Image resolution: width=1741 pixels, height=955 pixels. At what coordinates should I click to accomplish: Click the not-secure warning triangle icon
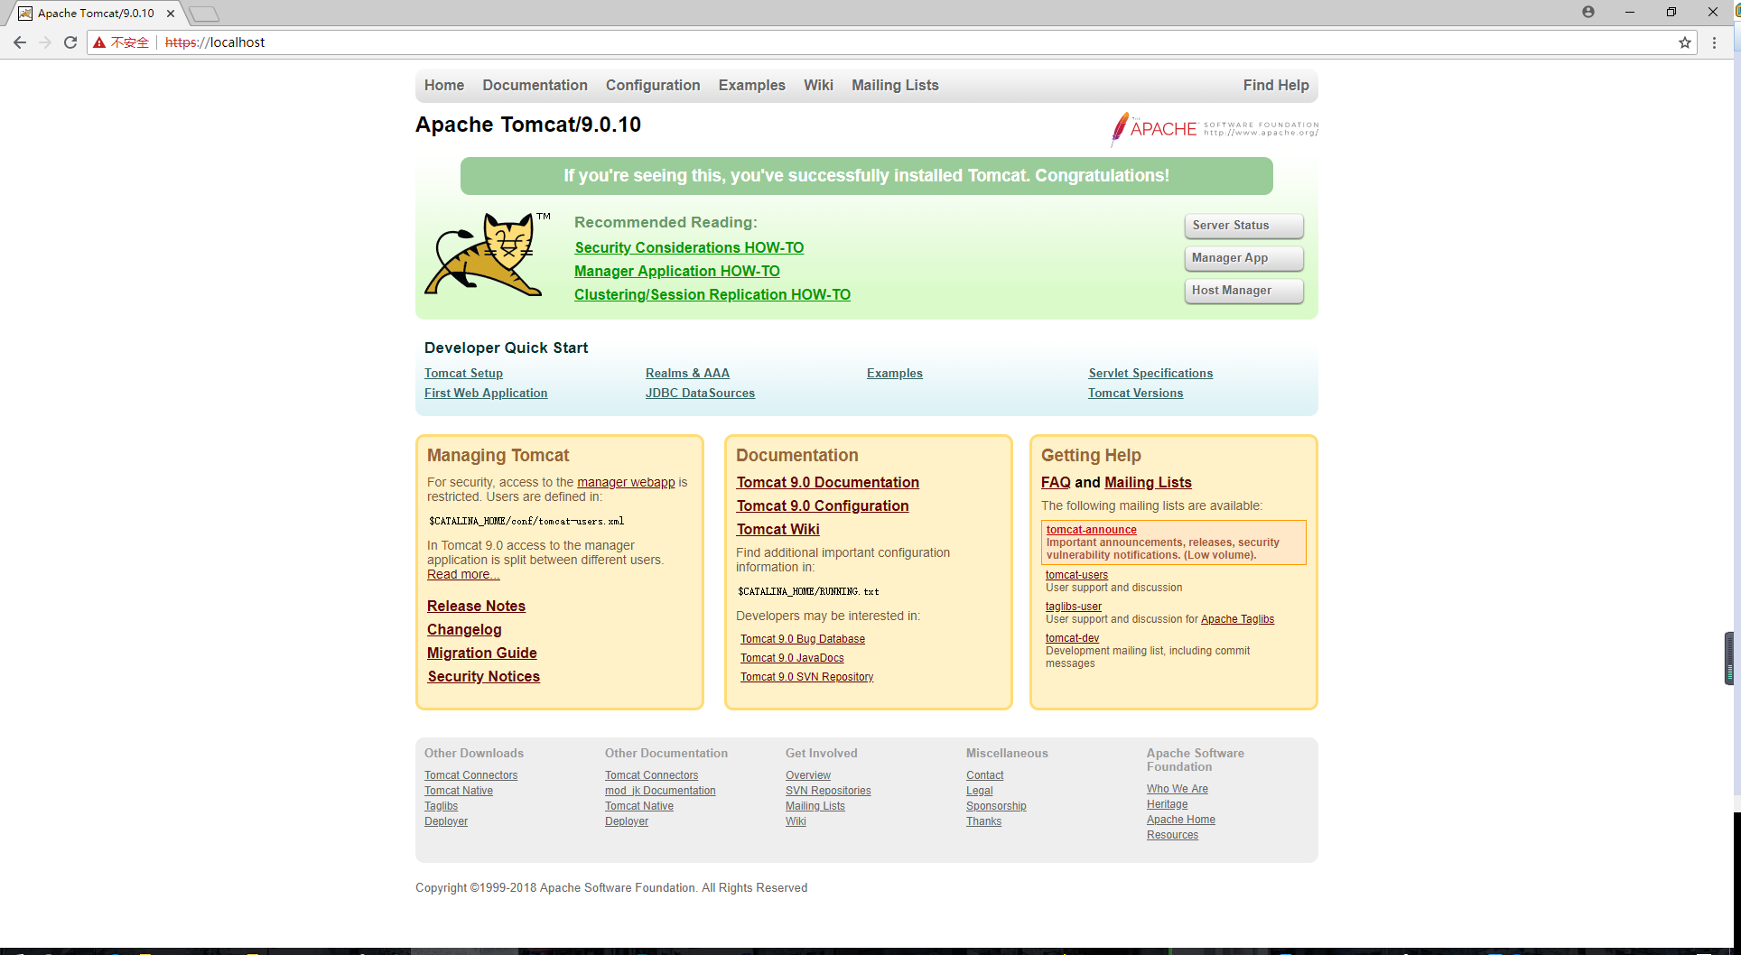coord(99,42)
